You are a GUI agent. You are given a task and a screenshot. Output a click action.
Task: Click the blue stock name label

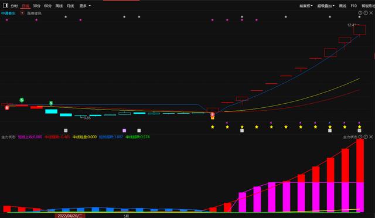tap(8, 13)
